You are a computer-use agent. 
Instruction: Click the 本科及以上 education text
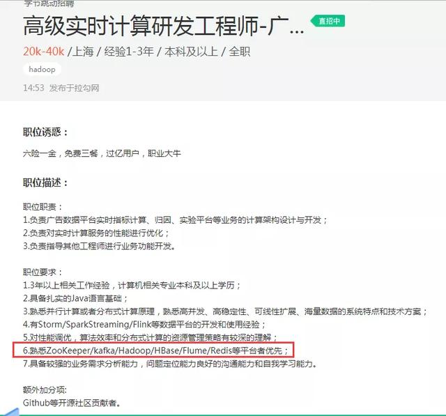tap(191, 52)
